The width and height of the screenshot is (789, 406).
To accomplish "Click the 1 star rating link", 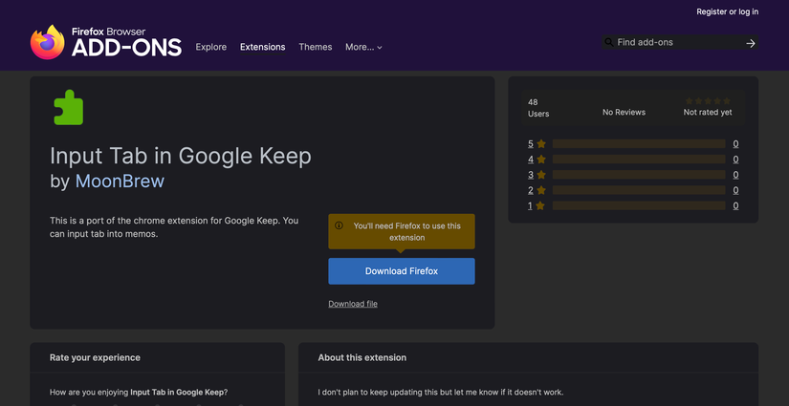I will click(537, 205).
